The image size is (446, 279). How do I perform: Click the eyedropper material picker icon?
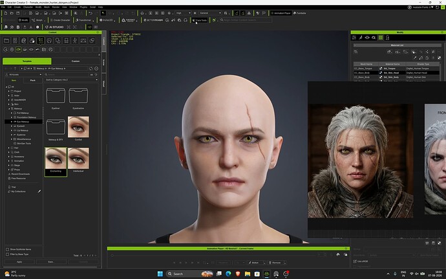pos(415,58)
